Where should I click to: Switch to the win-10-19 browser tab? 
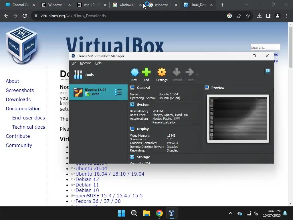92,5
